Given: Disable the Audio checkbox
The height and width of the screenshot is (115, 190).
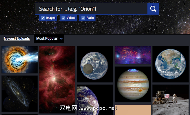Looking at the screenshot, I should pos(83,18).
